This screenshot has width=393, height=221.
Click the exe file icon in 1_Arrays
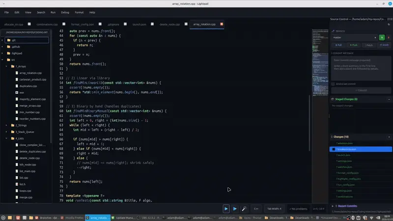click(x=17, y=92)
